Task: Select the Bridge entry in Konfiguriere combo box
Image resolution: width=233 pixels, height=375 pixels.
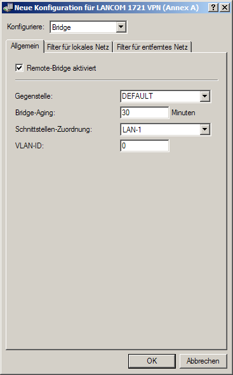Action: [83, 27]
